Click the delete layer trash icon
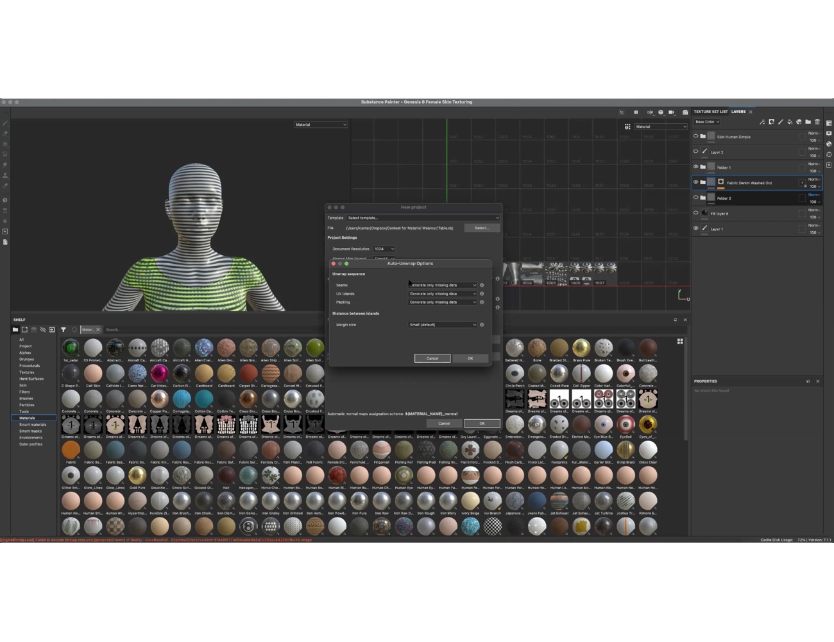 817,122
